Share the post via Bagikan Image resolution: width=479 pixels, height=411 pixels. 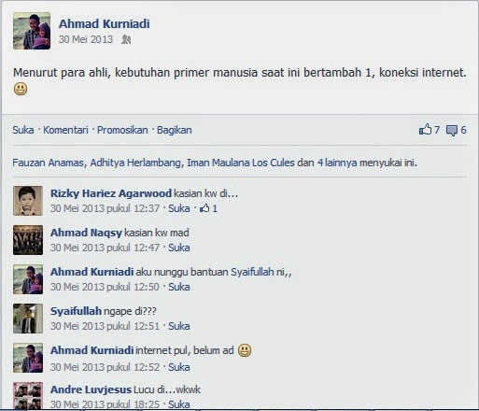pos(175,130)
